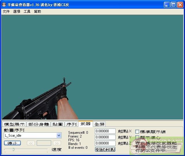Click the 'FPS: 16' text
185x156 pixels.
coord(74,140)
